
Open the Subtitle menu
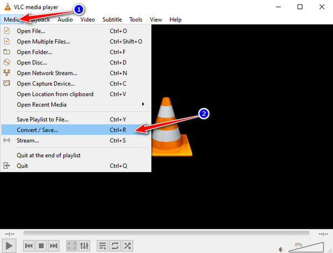112,19
